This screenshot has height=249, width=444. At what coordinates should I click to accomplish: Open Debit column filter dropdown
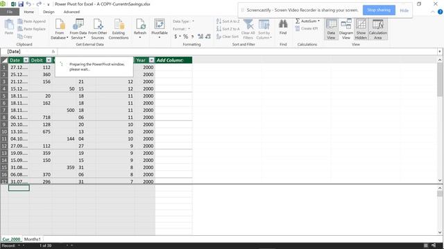(49, 60)
